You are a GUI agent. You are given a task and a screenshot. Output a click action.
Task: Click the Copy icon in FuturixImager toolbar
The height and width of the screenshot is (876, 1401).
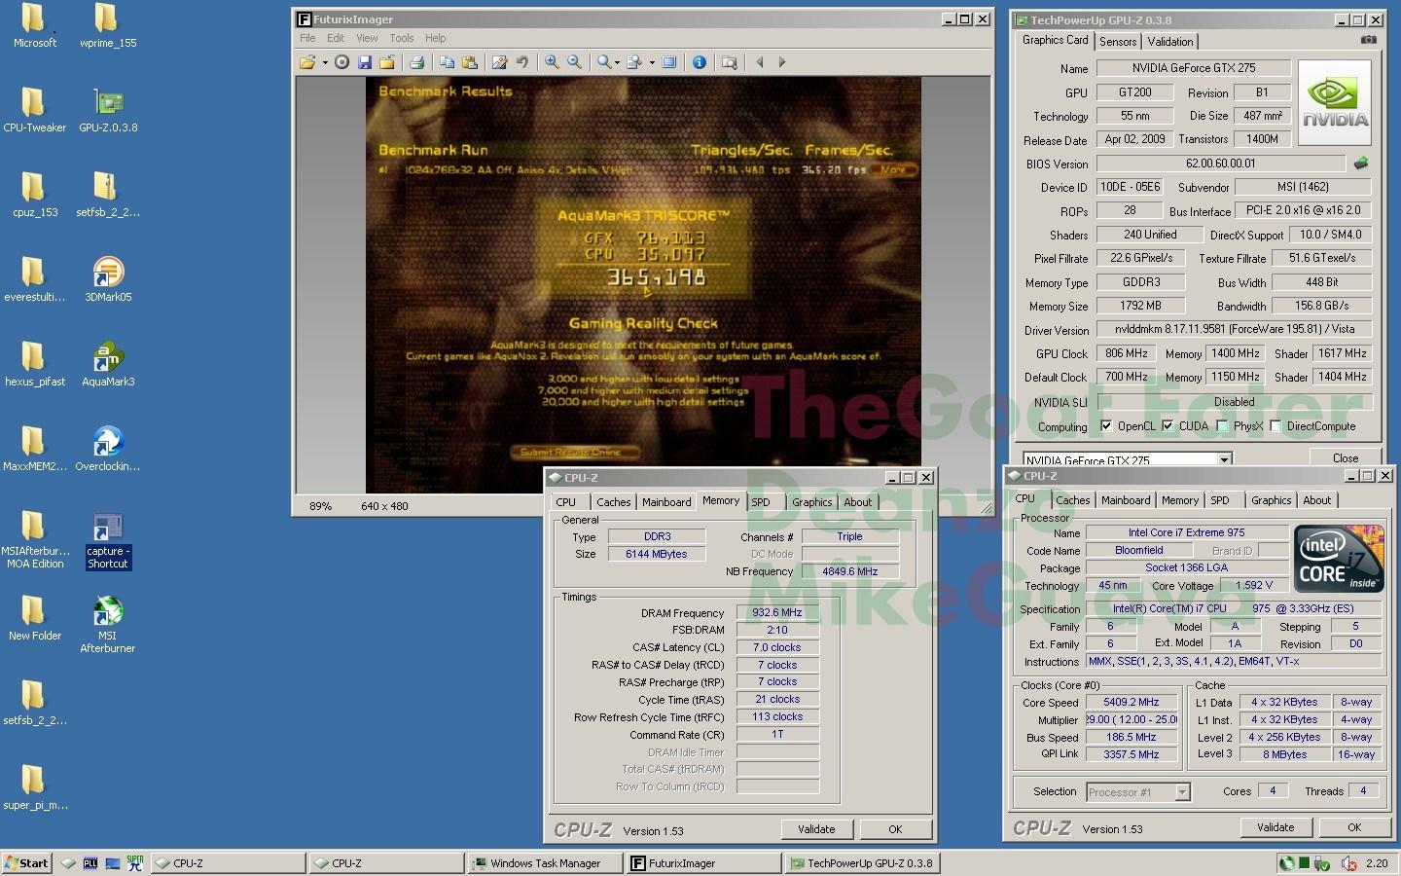coord(448,62)
